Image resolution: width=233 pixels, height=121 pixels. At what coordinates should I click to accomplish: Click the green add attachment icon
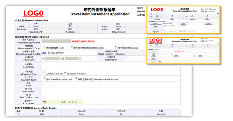tap(160, 61)
